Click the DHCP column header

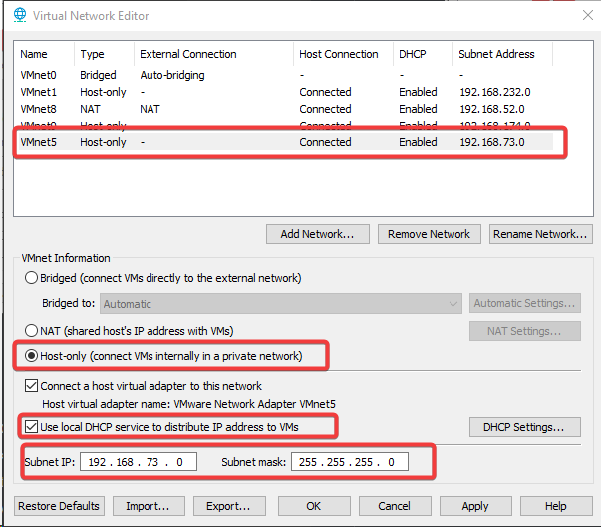(424, 54)
